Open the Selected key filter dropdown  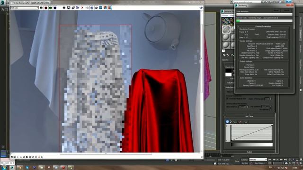coord(258,160)
